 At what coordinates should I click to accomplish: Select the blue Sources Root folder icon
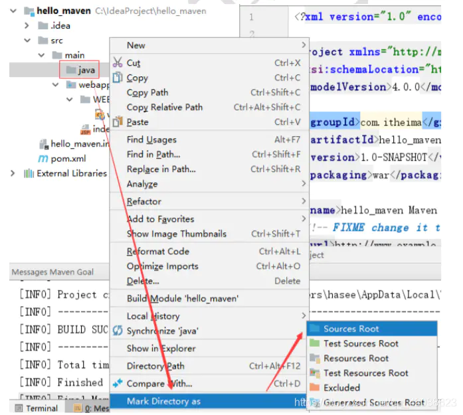315,328
